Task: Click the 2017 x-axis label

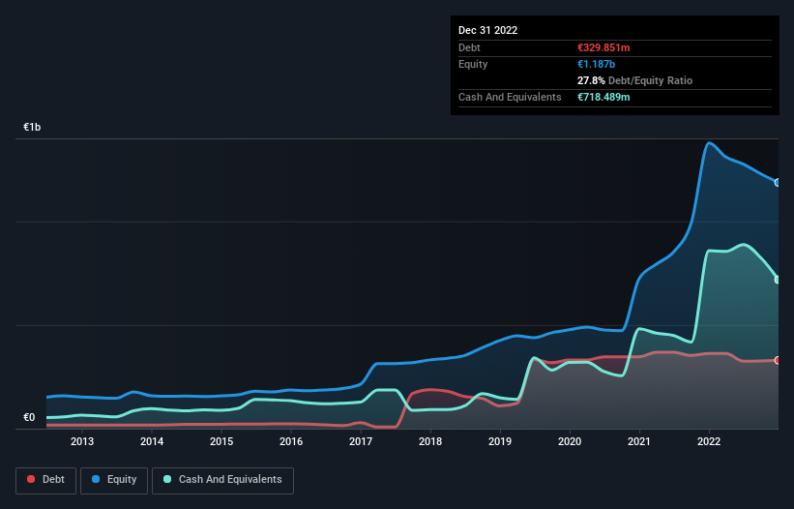Action: pos(361,441)
